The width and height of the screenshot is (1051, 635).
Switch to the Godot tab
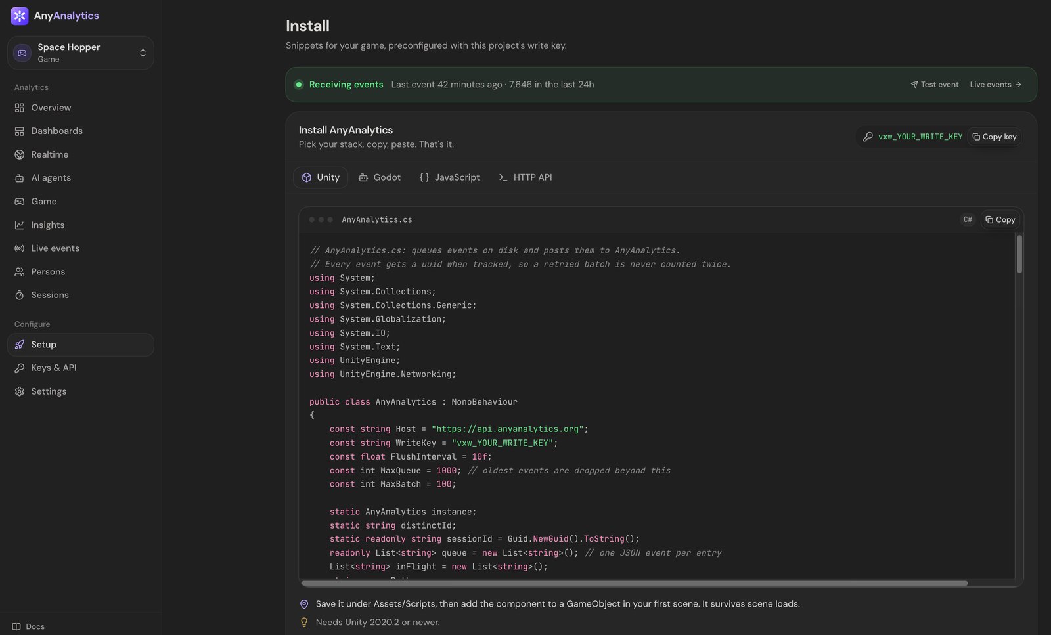pyautogui.click(x=380, y=177)
